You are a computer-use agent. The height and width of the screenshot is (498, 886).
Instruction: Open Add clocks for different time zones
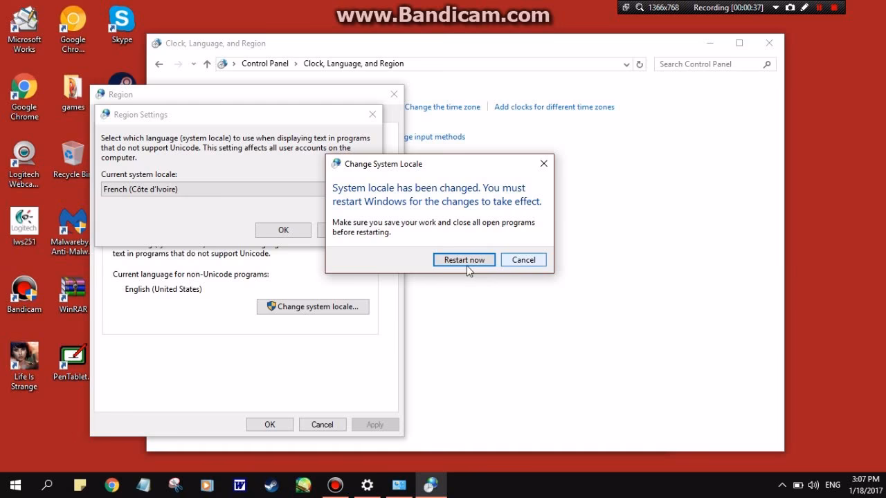pyautogui.click(x=554, y=107)
